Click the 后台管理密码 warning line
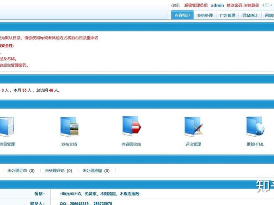This screenshot has width=274, height=205. pos(14,65)
